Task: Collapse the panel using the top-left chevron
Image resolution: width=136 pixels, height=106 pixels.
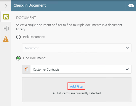Action: point(6,6)
